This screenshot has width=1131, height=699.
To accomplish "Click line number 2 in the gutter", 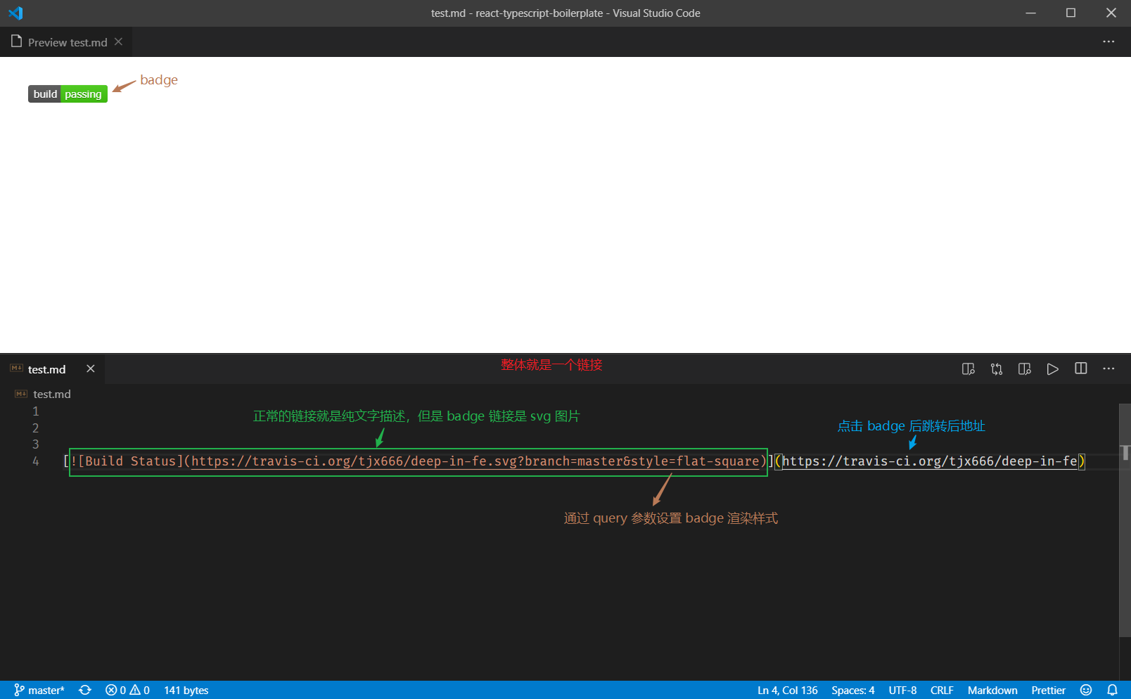I will click(36, 428).
